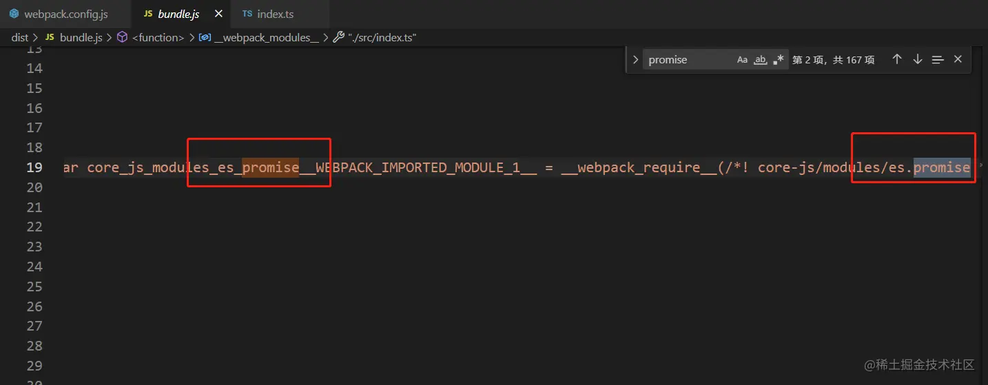Toggle Find in Selection icon
This screenshot has height=385, width=988.
click(x=938, y=60)
